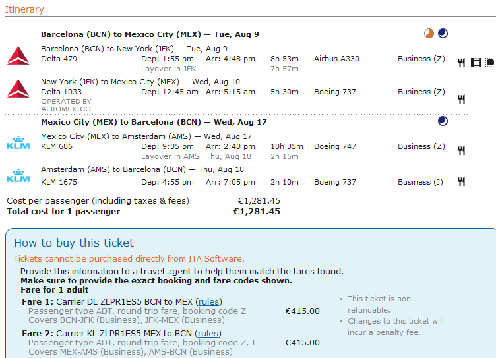Open the rules link for Fare 2

pyautogui.click(x=209, y=333)
